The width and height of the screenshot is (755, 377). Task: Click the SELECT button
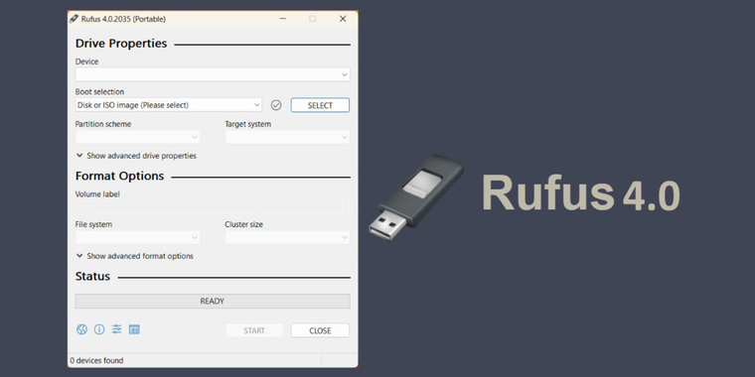(x=320, y=105)
